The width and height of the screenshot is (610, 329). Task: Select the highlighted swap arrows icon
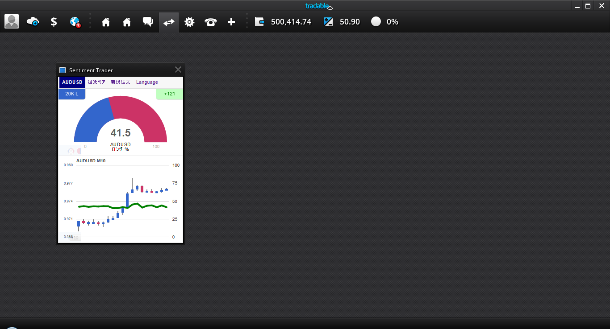coord(169,22)
